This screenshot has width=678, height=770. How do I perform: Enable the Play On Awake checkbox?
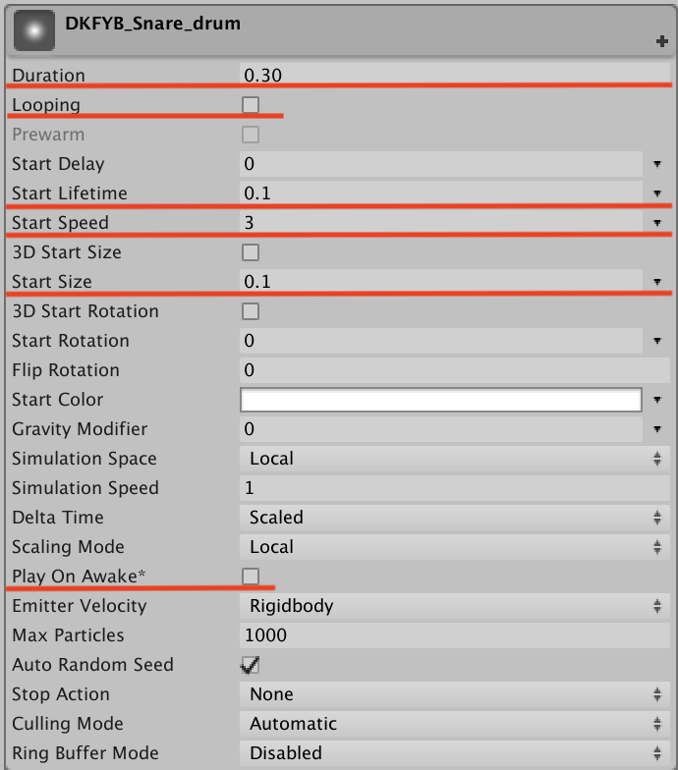(x=251, y=577)
